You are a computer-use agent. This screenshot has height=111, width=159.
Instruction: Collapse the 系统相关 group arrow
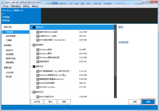pyautogui.click(x=31, y=45)
